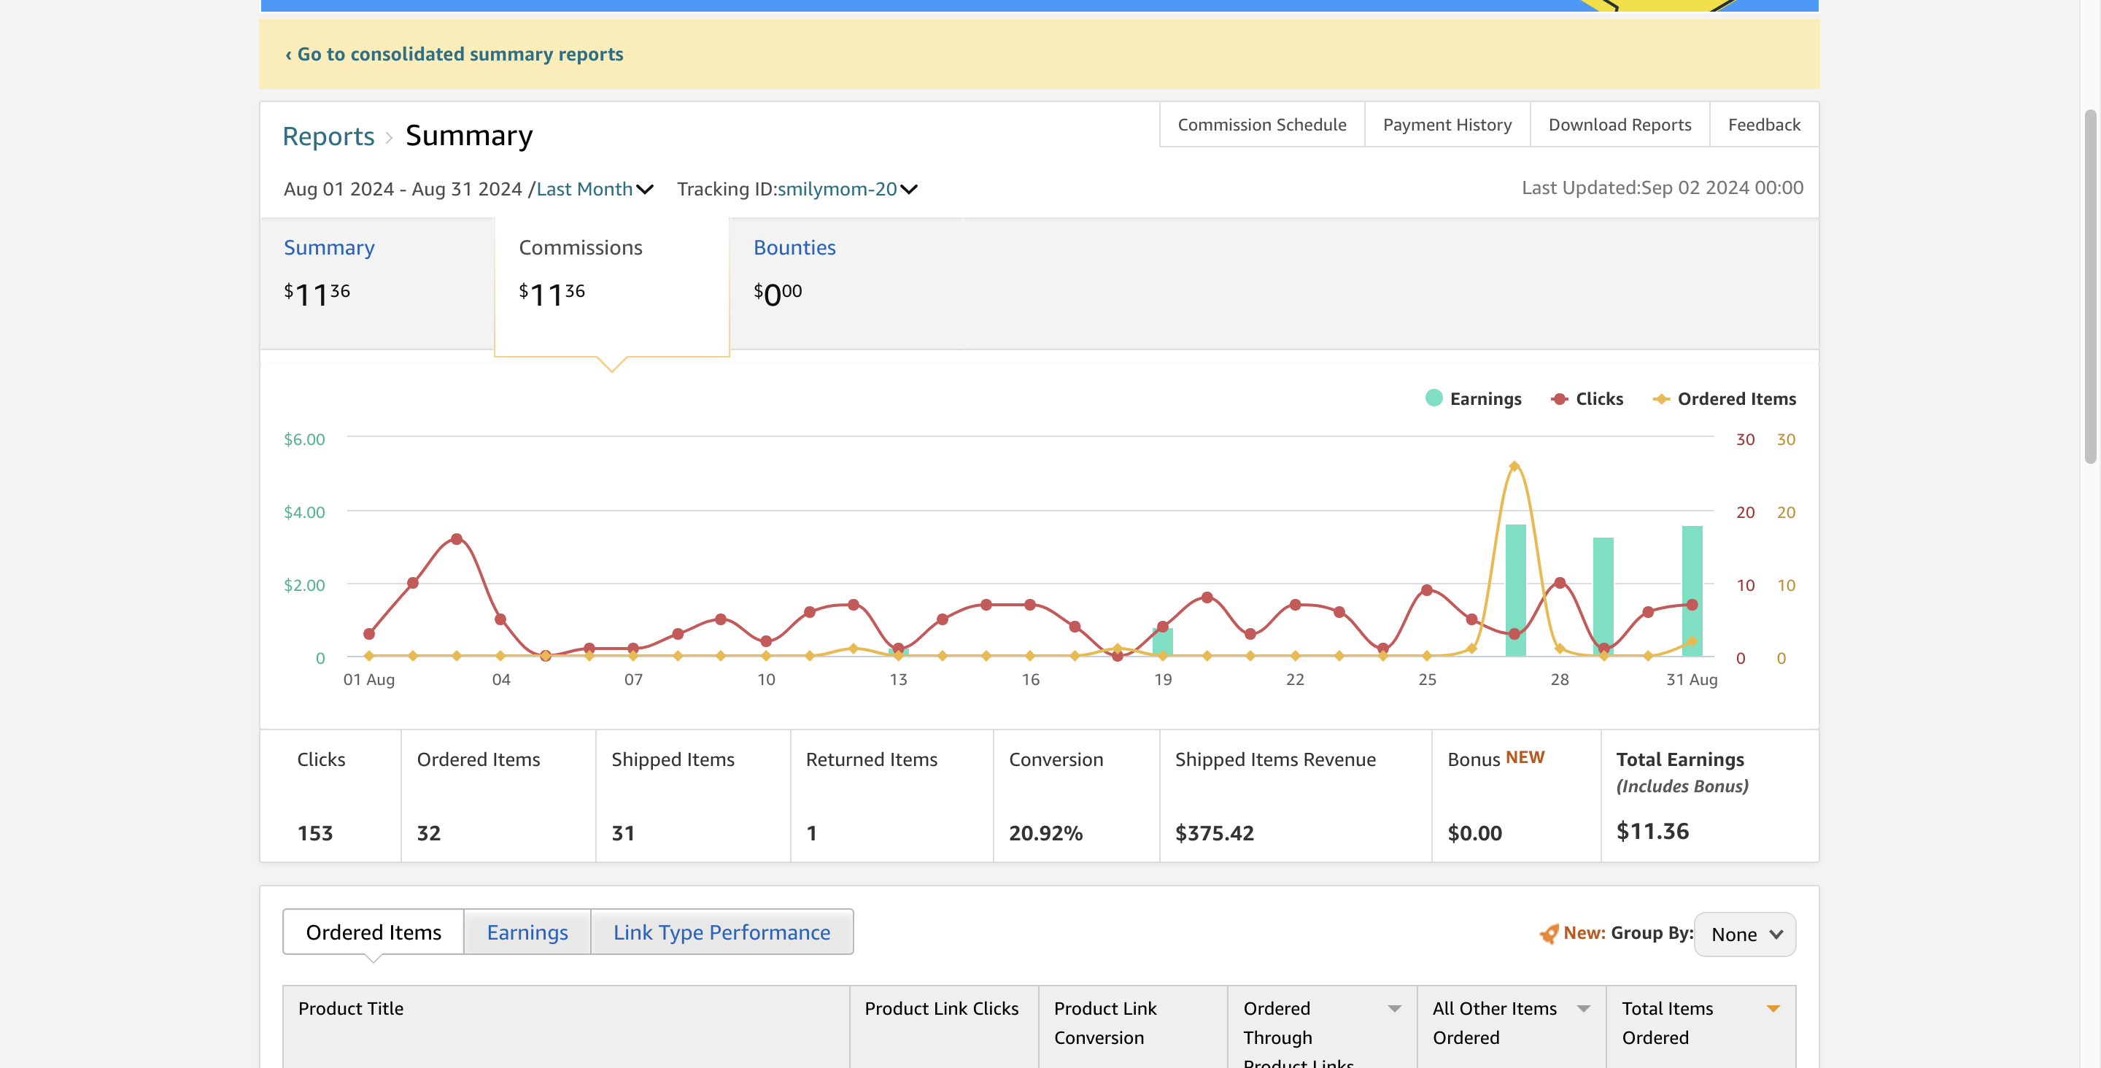Click the Returned Items value 1
The image size is (2101, 1068).
point(810,833)
